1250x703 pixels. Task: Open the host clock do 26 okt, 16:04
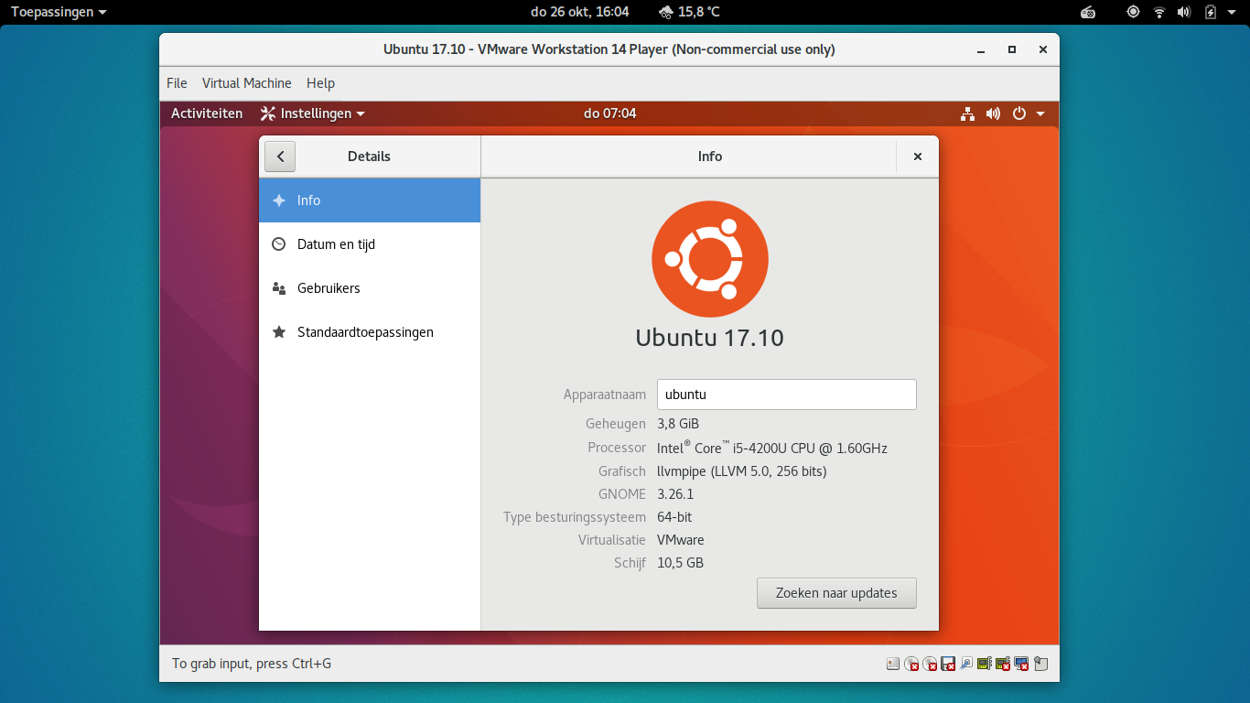click(x=580, y=12)
